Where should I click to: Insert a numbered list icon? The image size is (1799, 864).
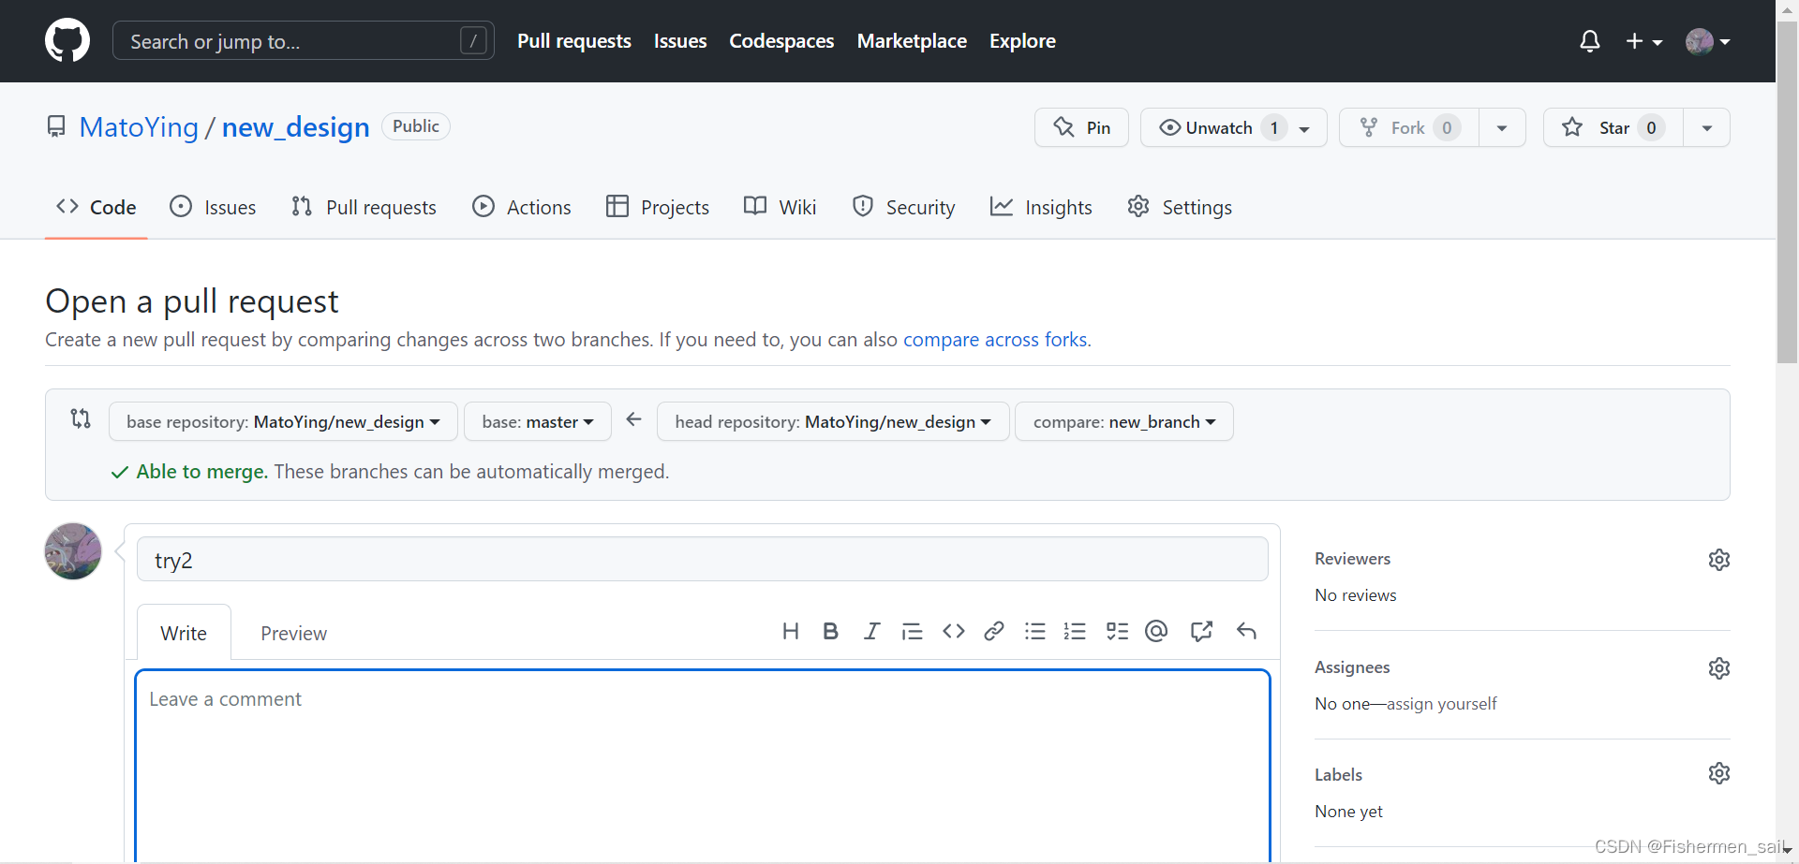(1075, 631)
